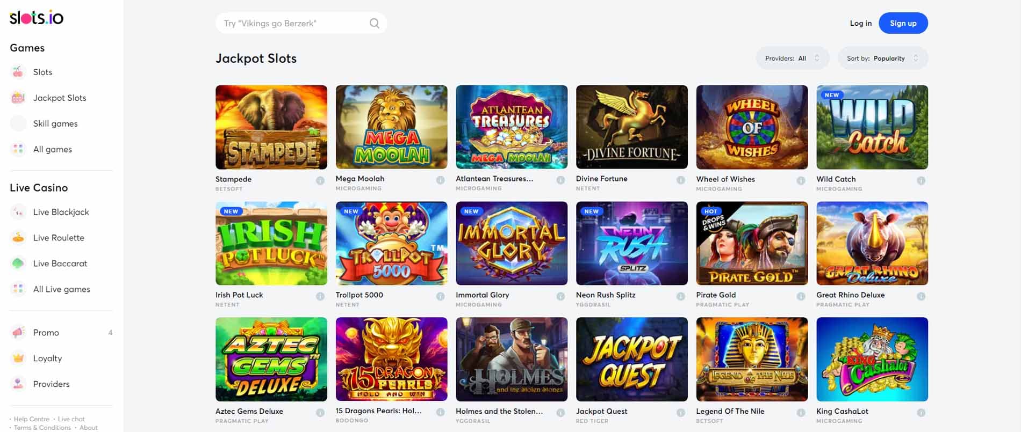1021x432 pixels.
Task: Open info icon for Pirate Gold
Action: [801, 296]
